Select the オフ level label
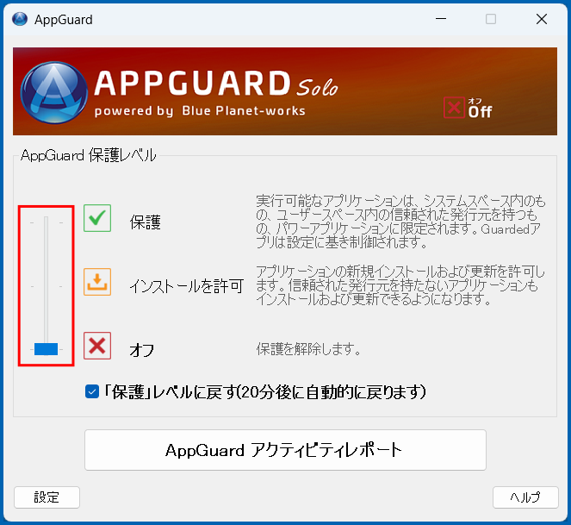 click(x=142, y=349)
